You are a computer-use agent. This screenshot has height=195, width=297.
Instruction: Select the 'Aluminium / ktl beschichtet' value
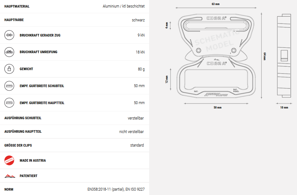tap(124, 6)
